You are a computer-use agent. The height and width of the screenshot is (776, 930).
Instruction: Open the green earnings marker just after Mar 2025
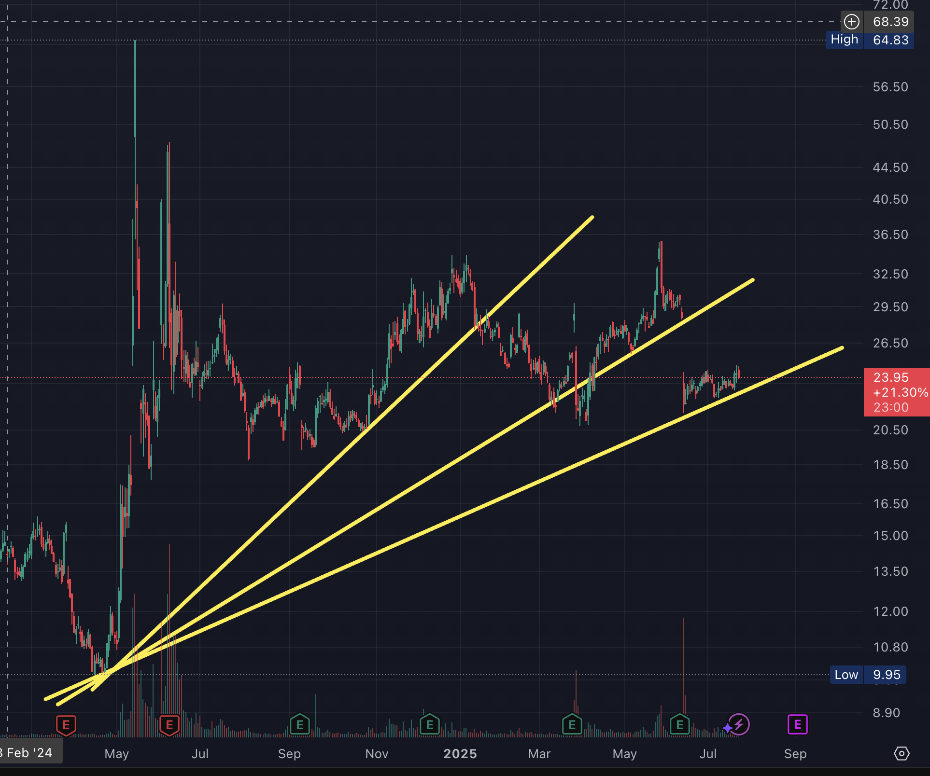[572, 724]
